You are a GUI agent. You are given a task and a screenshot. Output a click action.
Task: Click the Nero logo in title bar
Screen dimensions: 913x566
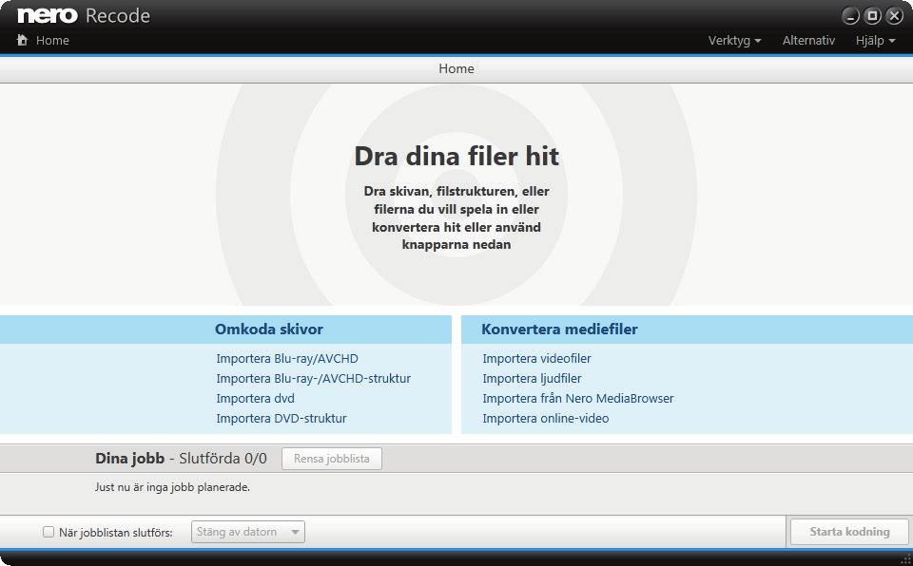[x=48, y=15]
